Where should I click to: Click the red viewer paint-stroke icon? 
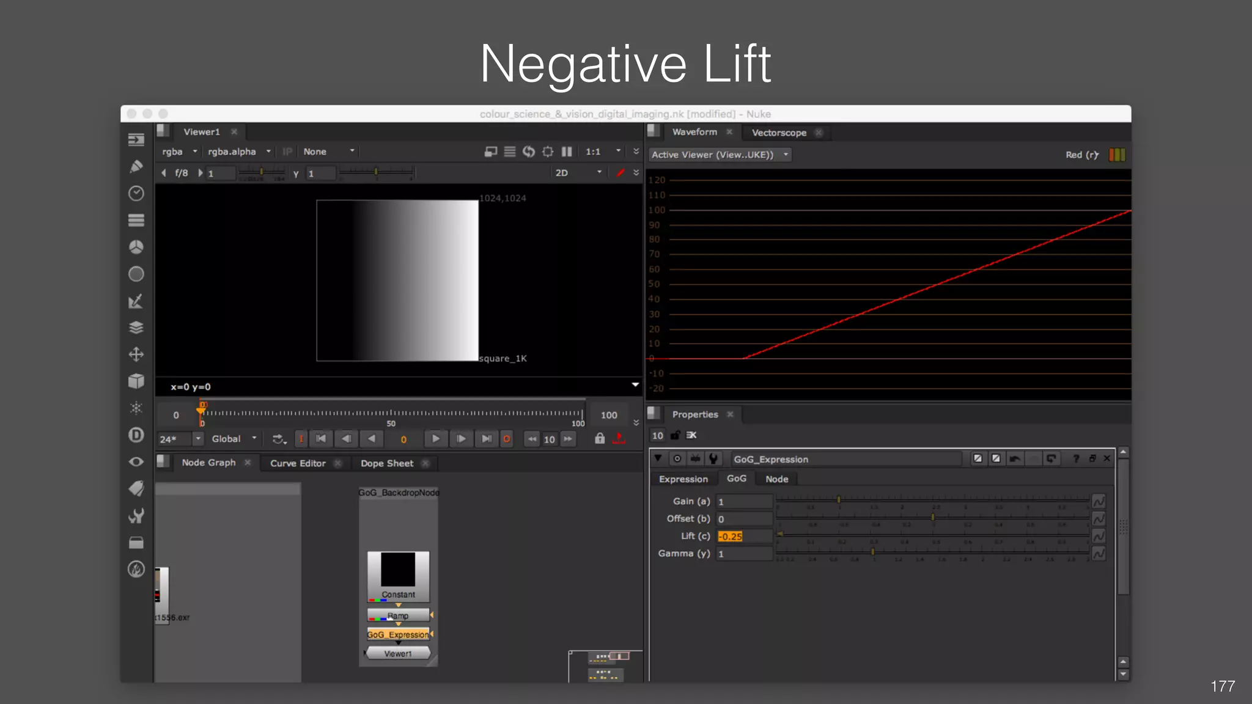coord(620,173)
